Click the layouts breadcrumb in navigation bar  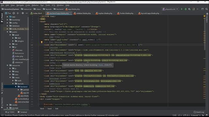[x=47, y=9]
